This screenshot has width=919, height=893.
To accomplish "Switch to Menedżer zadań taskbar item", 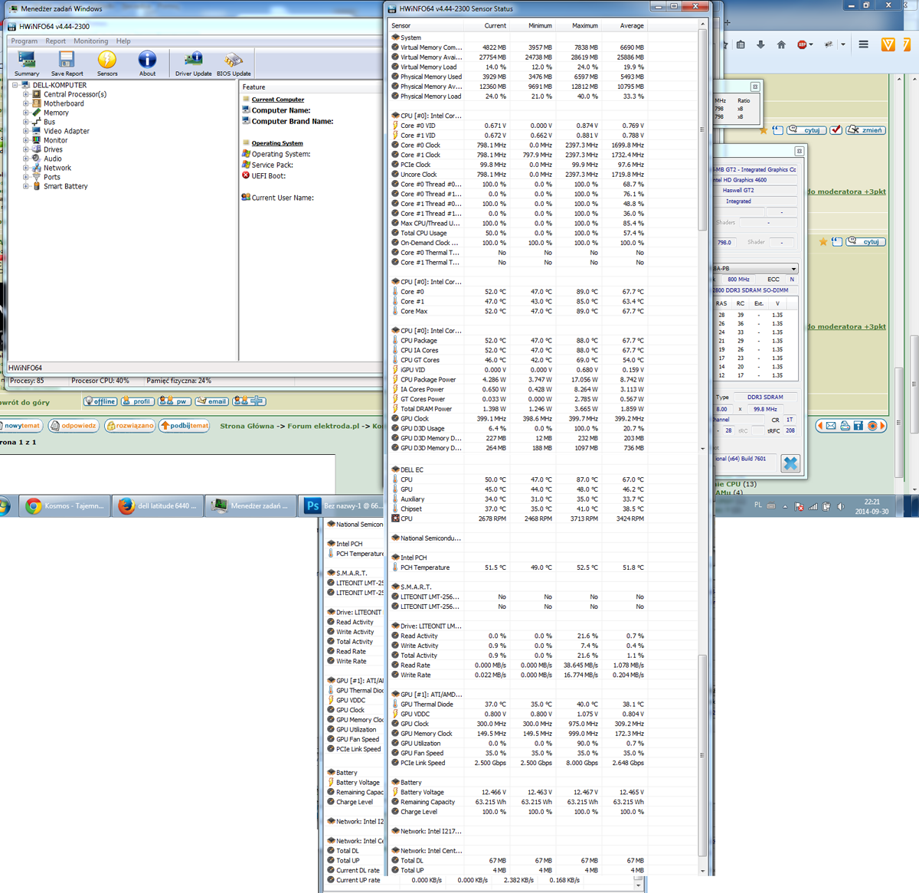I will coord(251,506).
